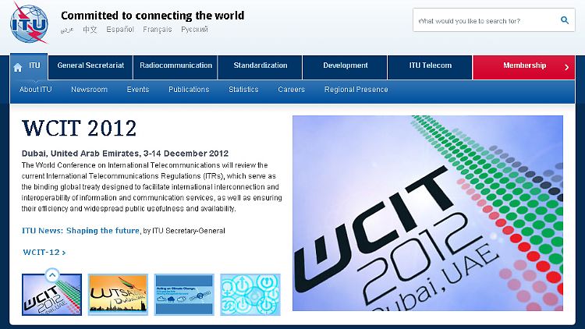Collapse the carousel with the up chevron
Image resolution: width=585 pixels, height=329 pixels.
[x=52, y=275]
